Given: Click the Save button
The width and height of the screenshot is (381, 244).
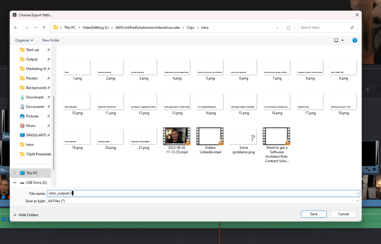Looking at the screenshot, I should 314,214.
